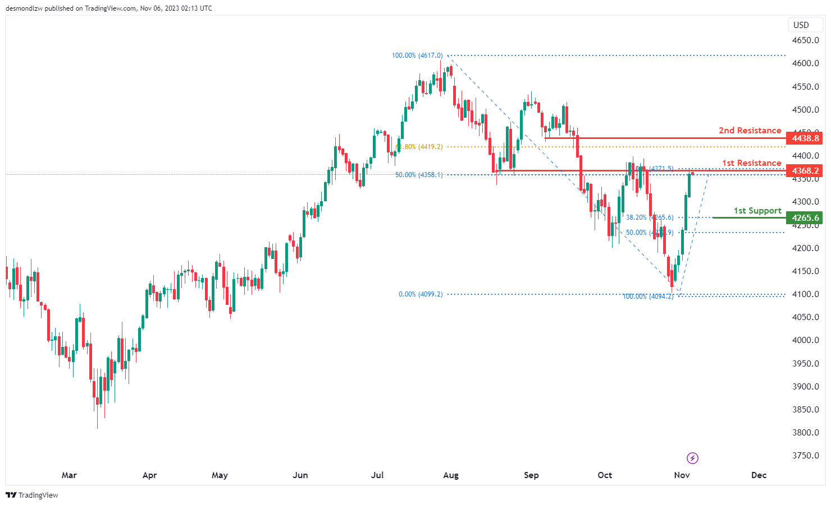Select the red 4368.2 price label
The height and width of the screenshot is (505, 831).
(805, 170)
